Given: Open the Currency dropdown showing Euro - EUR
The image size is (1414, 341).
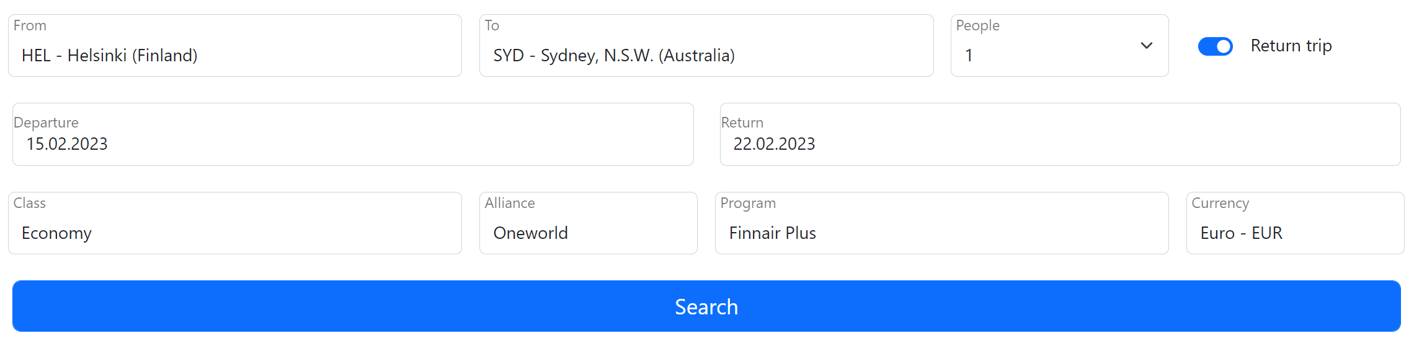Looking at the screenshot, I should 1296,223.
